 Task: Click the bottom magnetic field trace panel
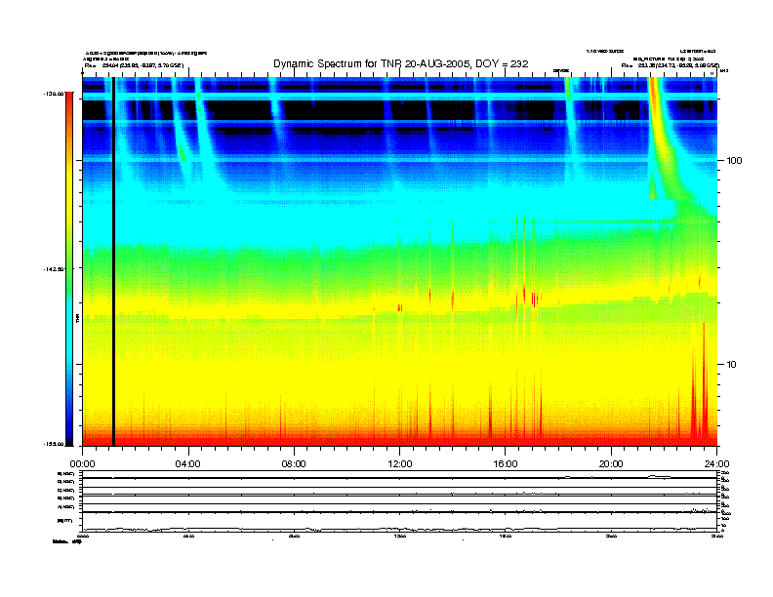[x=399, y=522]
